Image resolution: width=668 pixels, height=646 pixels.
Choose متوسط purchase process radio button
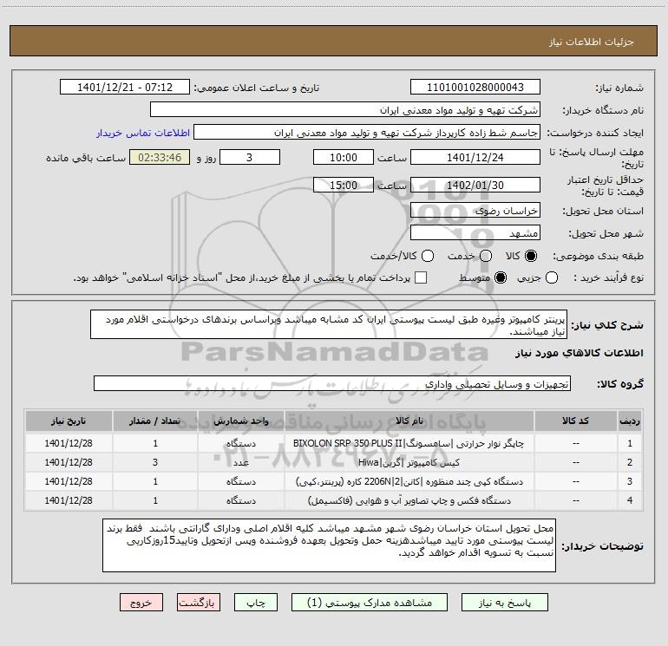(501, 277)
